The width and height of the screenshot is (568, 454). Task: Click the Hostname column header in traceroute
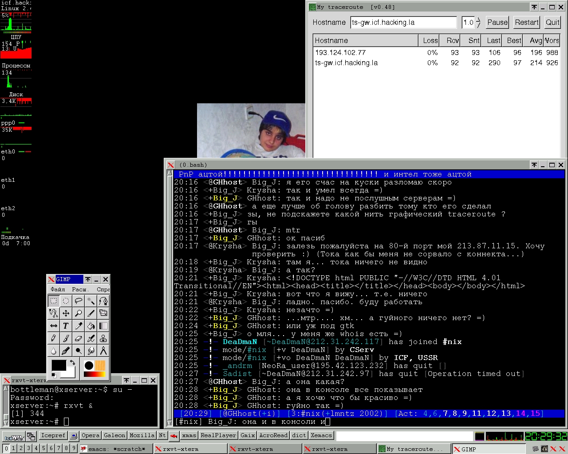(x=366, y=40)
